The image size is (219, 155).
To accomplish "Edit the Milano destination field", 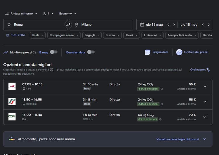I will point(101,25).
